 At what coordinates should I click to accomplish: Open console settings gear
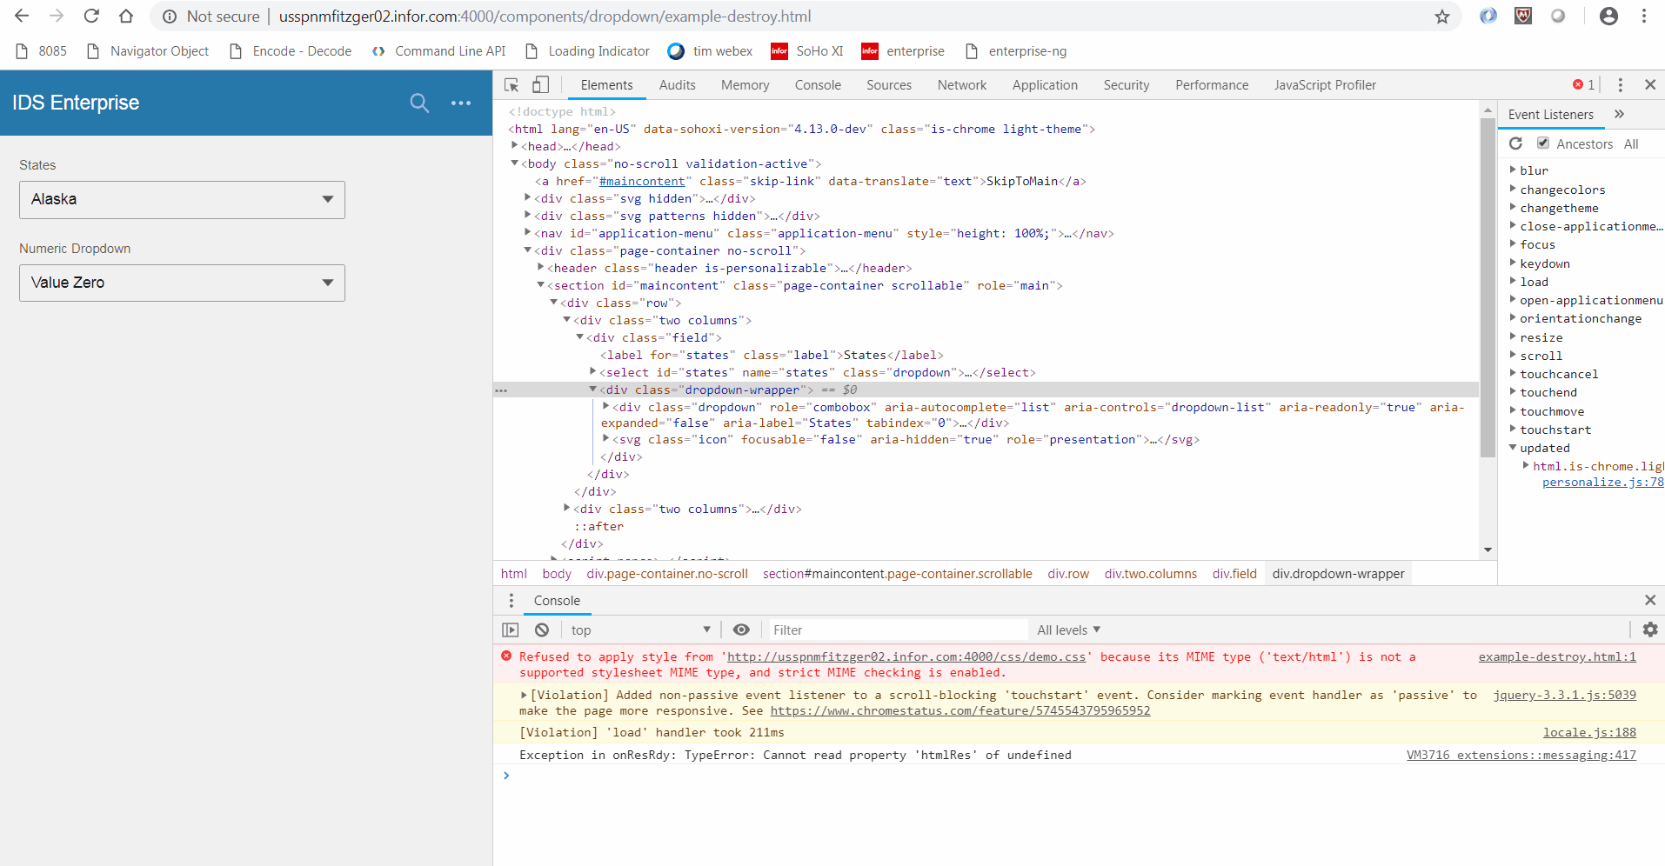click(x=1650, y=630)
